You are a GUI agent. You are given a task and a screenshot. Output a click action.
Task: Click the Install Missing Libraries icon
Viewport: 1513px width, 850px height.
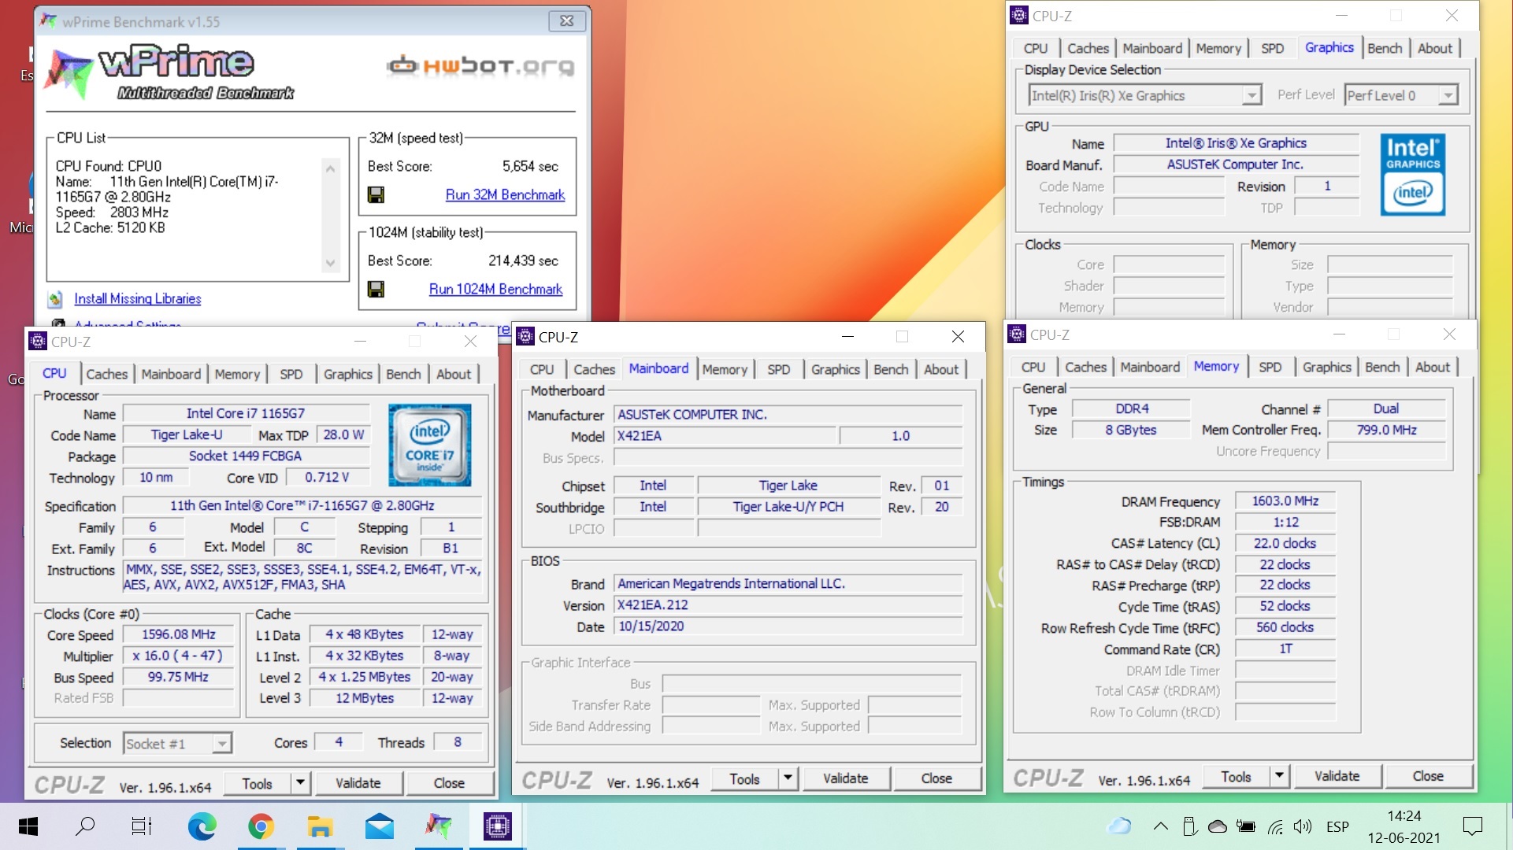[55, 299]
